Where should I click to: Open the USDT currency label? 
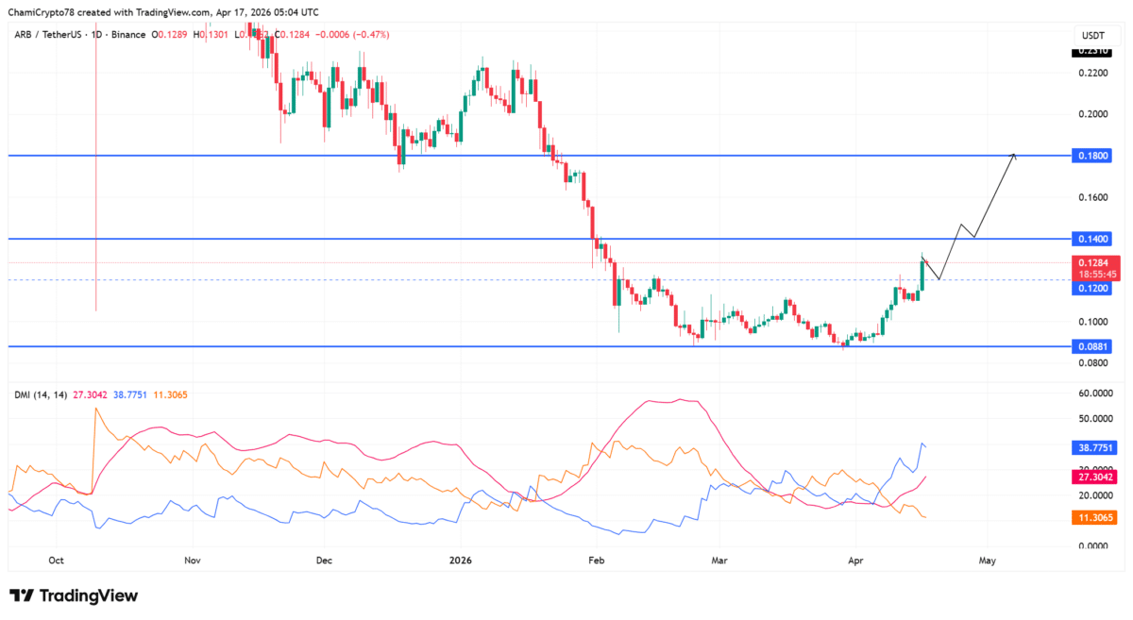(x=1091, y=34)
